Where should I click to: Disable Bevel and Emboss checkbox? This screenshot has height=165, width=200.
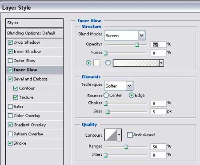tap(10, 79)
